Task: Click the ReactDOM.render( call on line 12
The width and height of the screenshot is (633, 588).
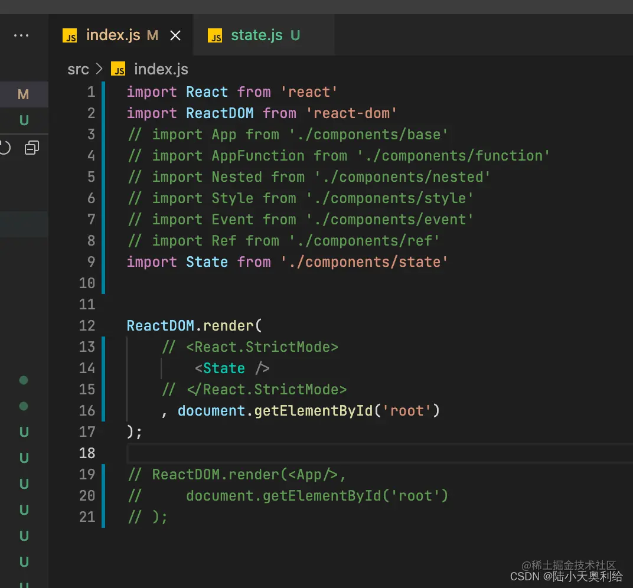Action: (194, 326)
